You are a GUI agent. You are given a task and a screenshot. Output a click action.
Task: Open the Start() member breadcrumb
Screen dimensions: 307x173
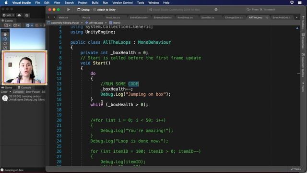click(x=115, y=23)
